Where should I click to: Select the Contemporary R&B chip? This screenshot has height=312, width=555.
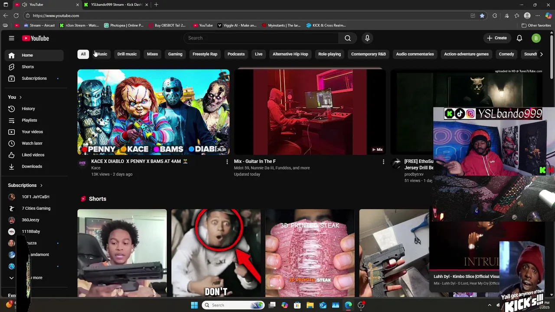click(368, 54)
